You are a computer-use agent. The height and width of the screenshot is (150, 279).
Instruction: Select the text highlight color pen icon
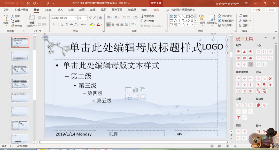92,24
